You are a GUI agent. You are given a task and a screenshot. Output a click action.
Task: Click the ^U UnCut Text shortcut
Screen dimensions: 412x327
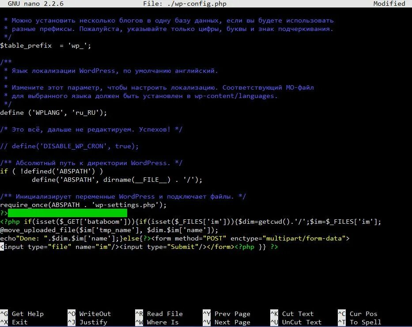(x=296, y=322)
